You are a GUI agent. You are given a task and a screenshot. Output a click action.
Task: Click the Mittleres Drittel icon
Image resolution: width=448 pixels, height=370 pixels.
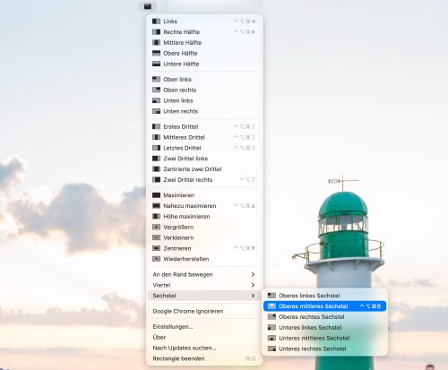click(156, 137)
